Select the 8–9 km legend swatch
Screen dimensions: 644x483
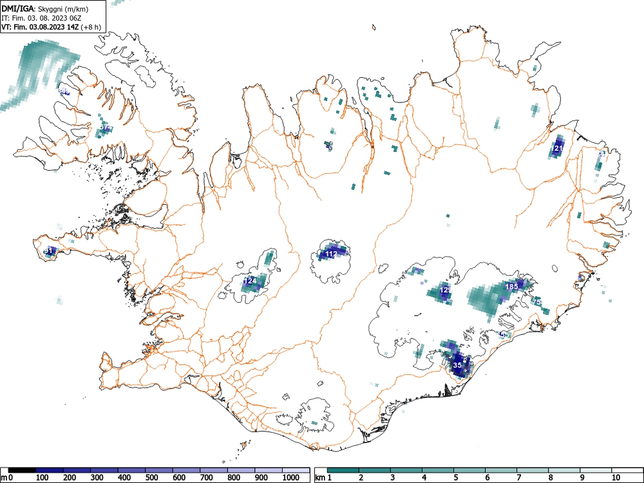coord(564,470)
